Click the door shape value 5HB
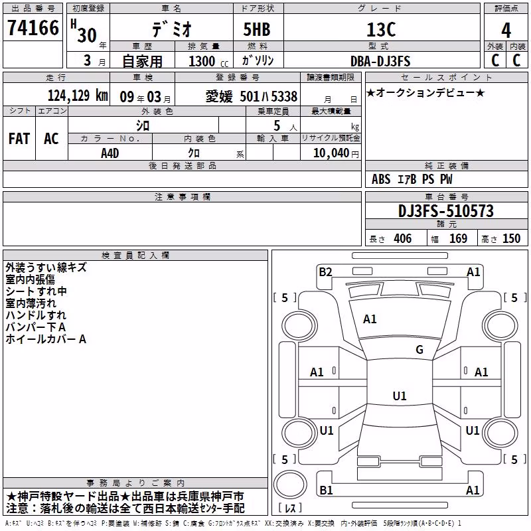 tap(257, 29)
